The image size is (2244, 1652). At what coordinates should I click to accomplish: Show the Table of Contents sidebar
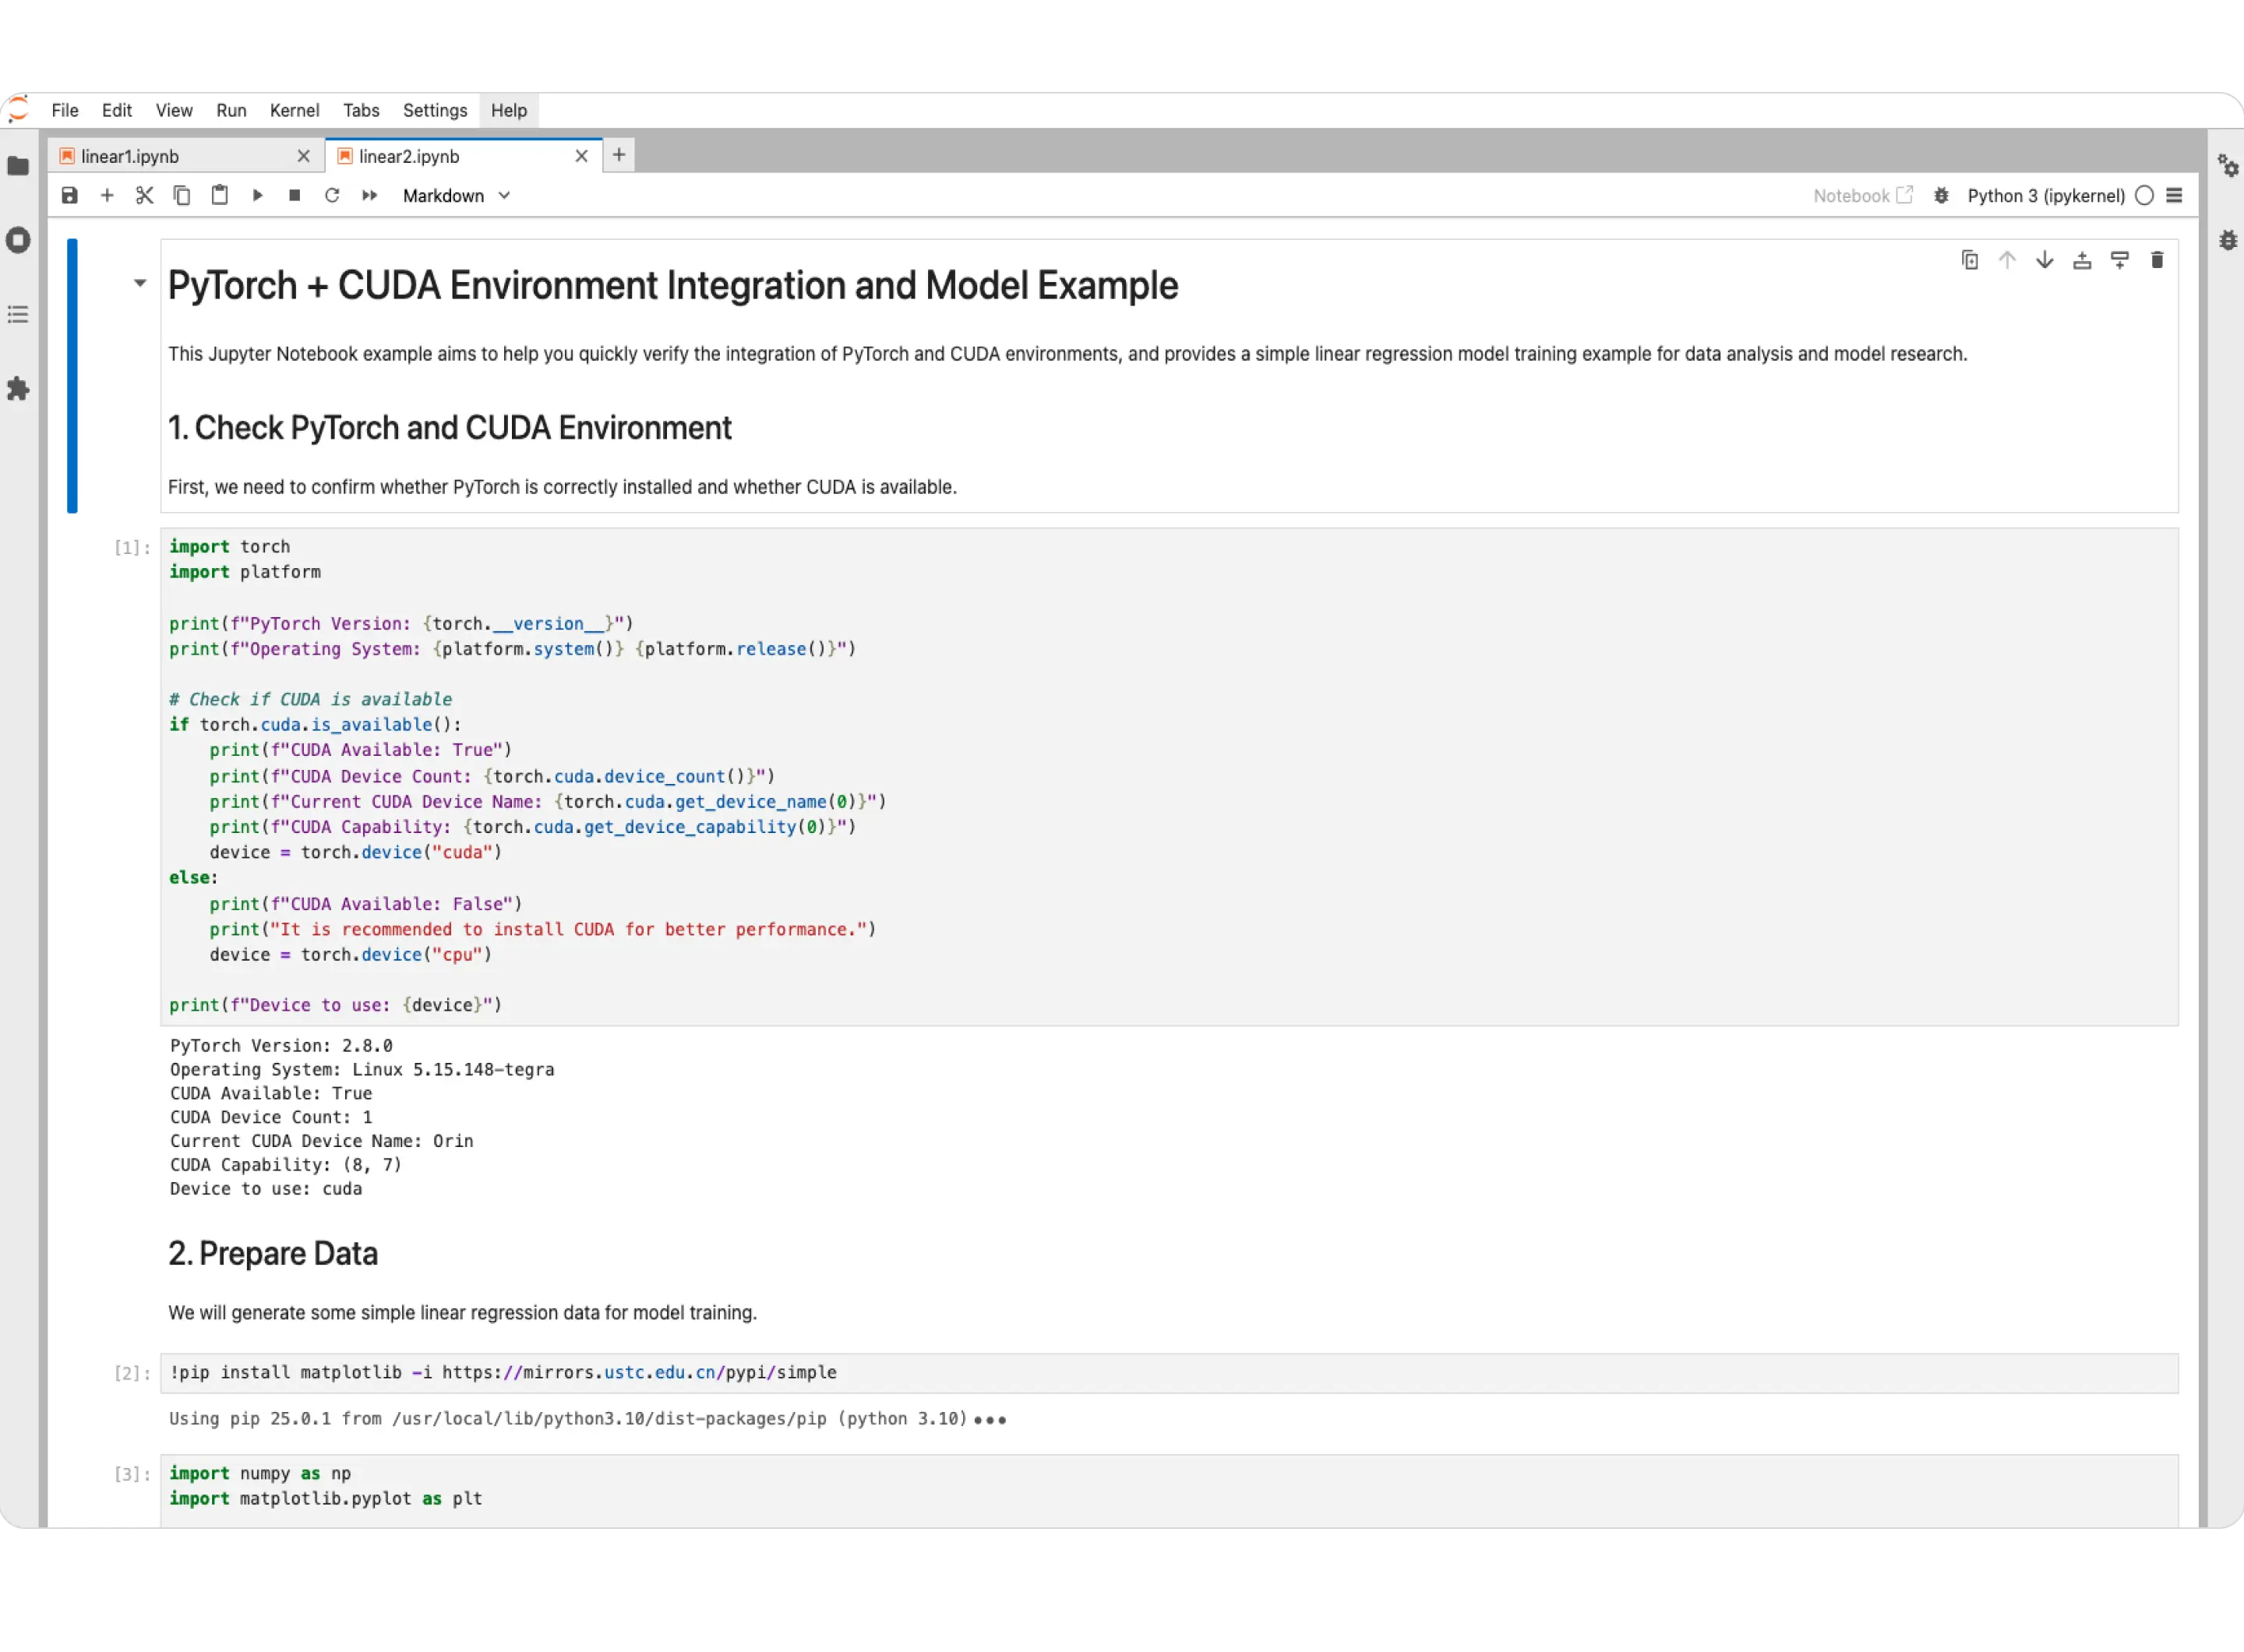click(18, 315)
